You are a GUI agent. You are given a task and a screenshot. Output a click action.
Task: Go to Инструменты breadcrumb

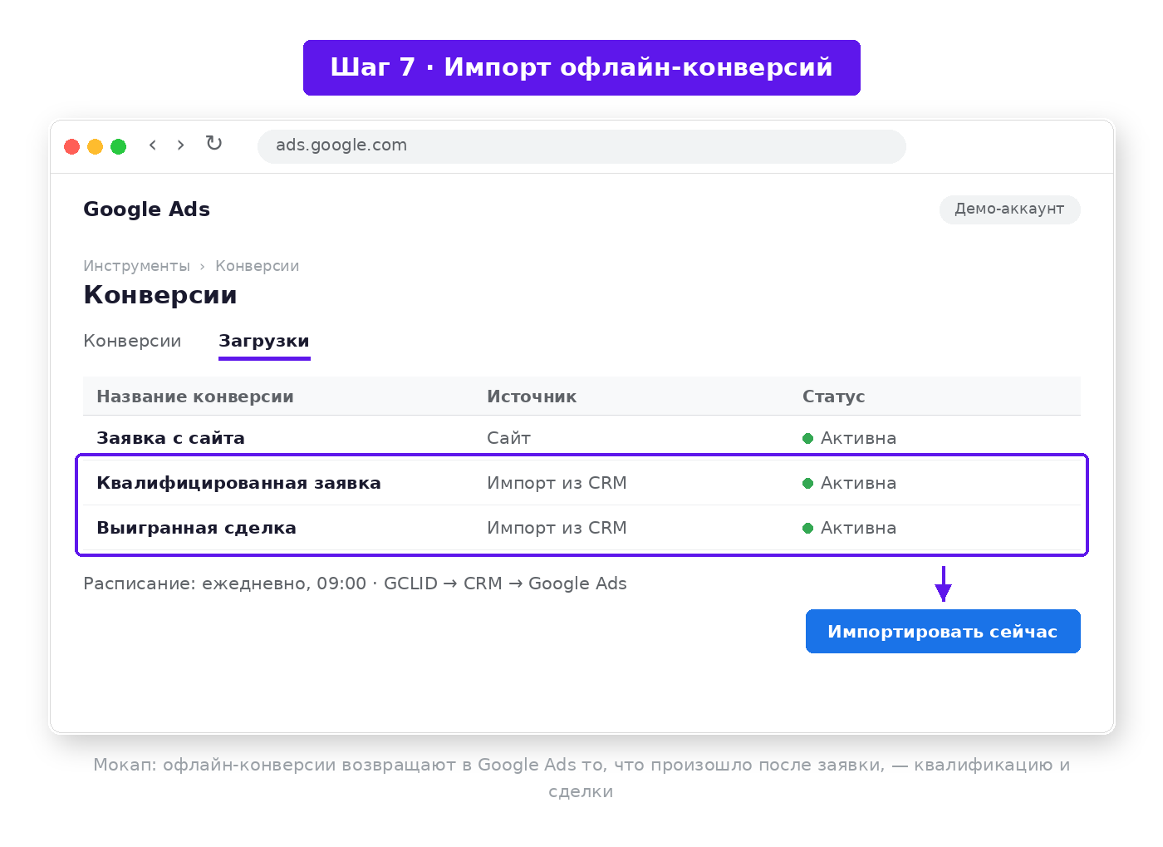pos(136,266)
